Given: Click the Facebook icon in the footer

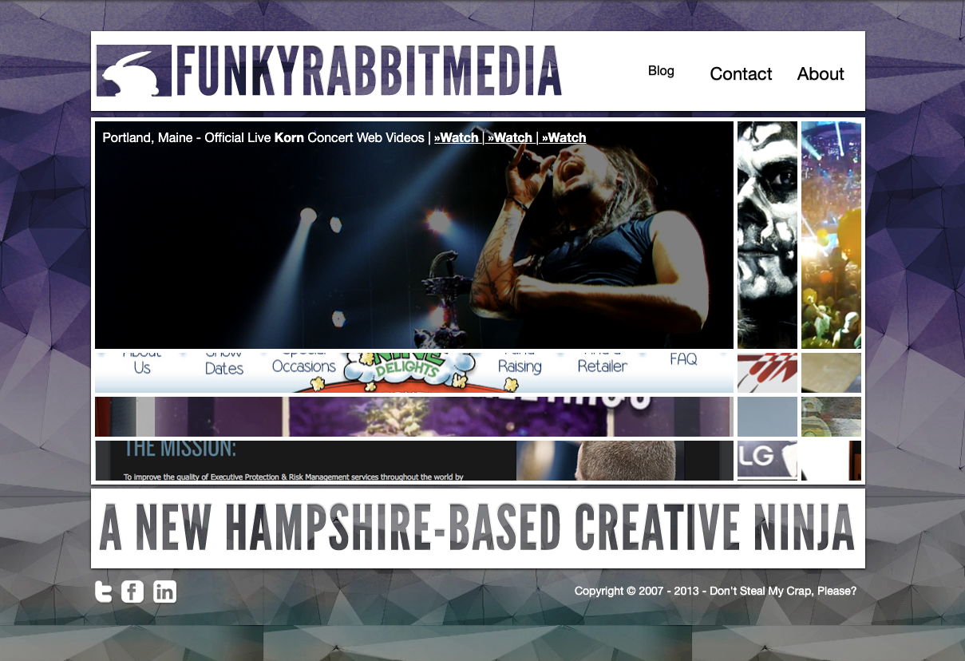Looking at the screenshot, I should pos(132,592).
